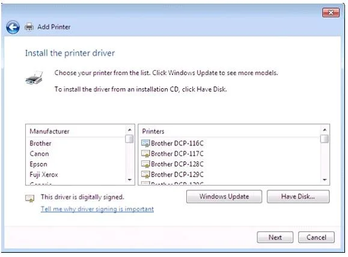This screenshot has height=257, width=348.
Task: Click the Add Printer title printer icon
Action: 29,27
